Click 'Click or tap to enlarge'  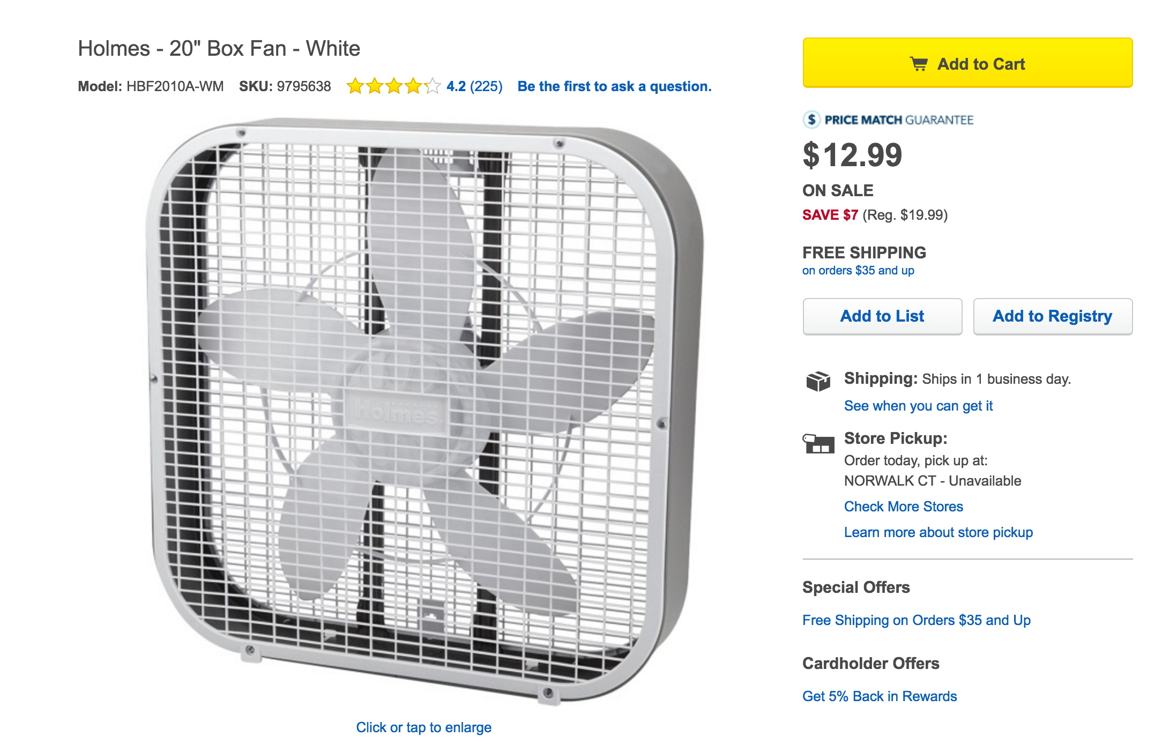pos(424,727)
